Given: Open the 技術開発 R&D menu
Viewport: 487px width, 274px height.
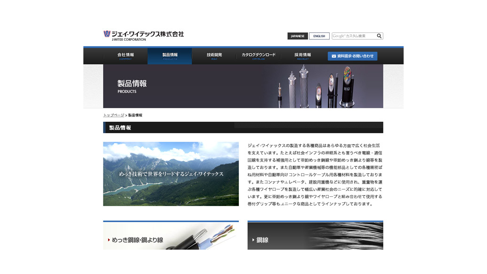Looking at the screenshot, I should [x=214, y=56].
